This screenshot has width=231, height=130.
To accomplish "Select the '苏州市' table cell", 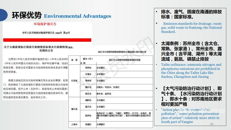I will [x=88, y=68].
